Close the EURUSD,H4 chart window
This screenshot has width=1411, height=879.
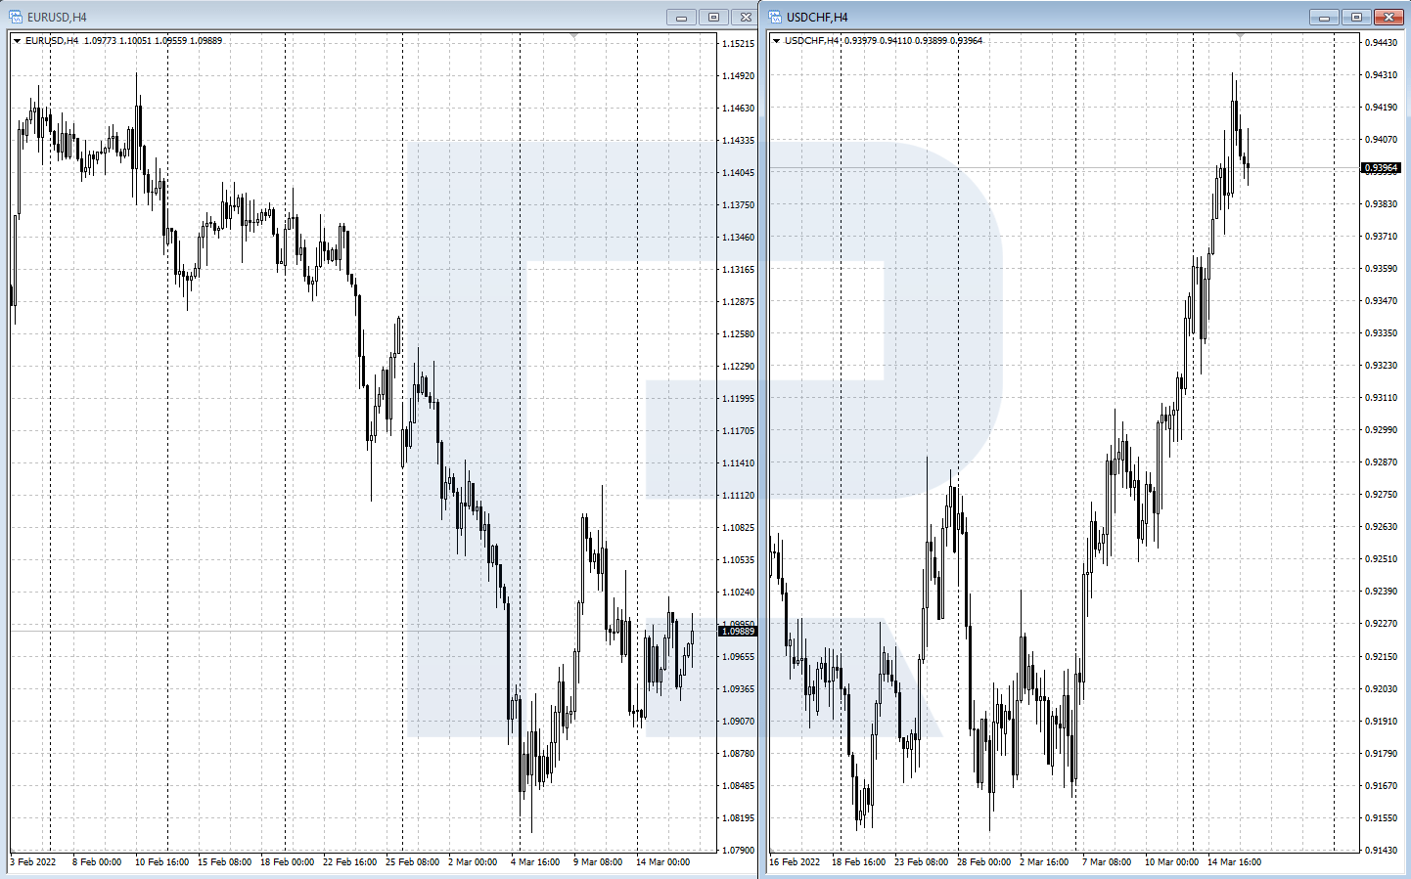coord(745,17)
